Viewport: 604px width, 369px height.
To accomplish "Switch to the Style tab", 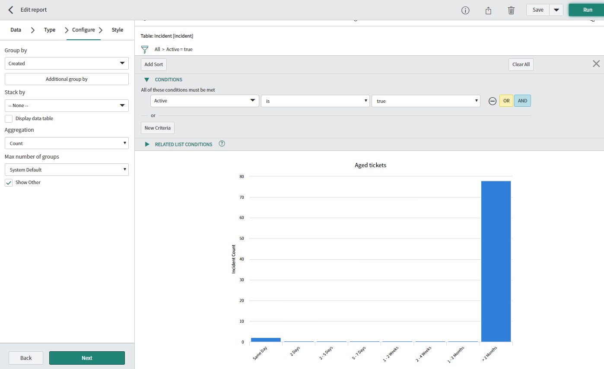I will (117, 30).
